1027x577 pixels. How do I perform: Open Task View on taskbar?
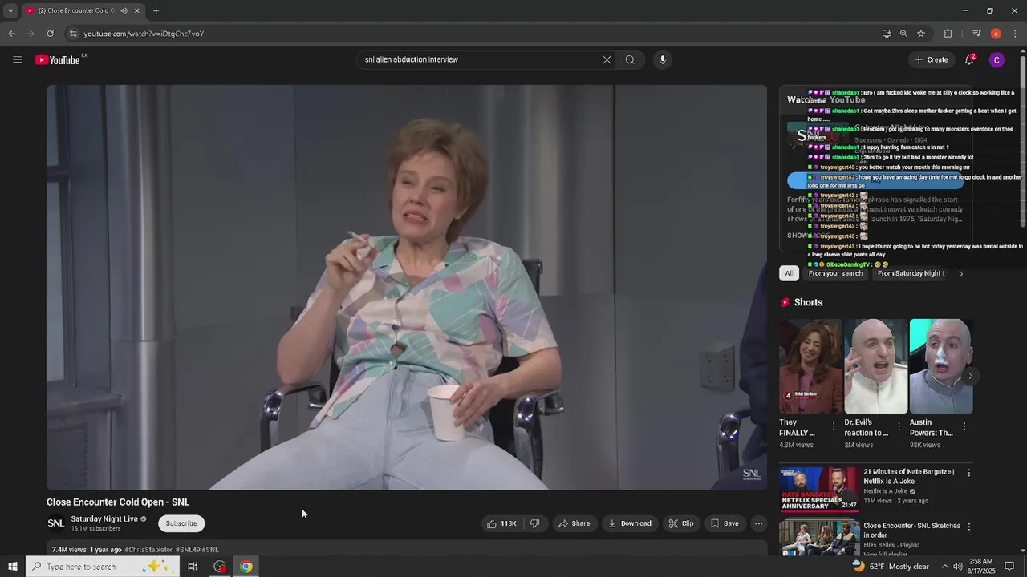click(193, 567)
